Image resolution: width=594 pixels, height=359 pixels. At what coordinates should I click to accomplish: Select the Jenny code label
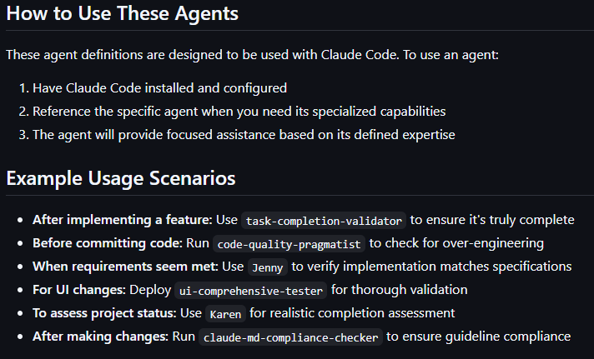coord(268,267)
